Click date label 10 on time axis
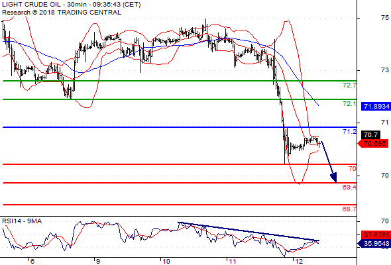This screenshot has height=265, width=391. pos(166,261)
